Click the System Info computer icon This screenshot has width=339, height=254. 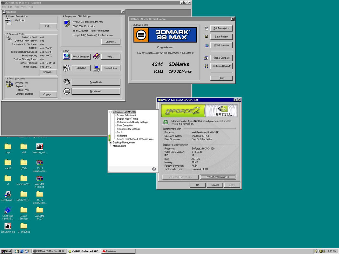97,68
